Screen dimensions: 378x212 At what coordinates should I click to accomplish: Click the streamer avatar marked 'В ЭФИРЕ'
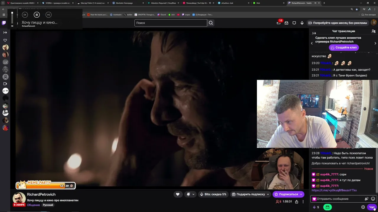(x=19, y=199)
